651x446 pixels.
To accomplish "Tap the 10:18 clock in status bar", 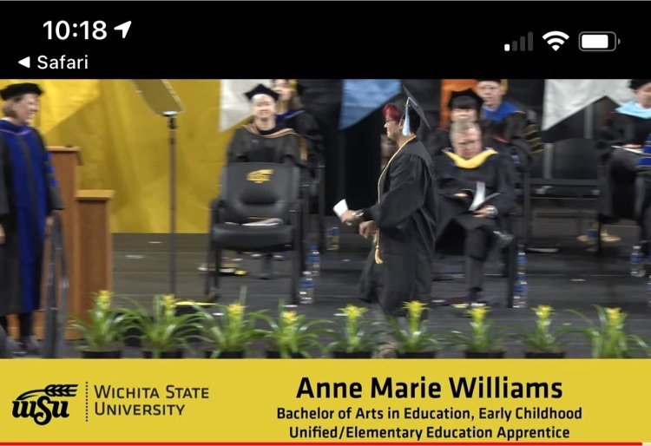I will (75, 30).
